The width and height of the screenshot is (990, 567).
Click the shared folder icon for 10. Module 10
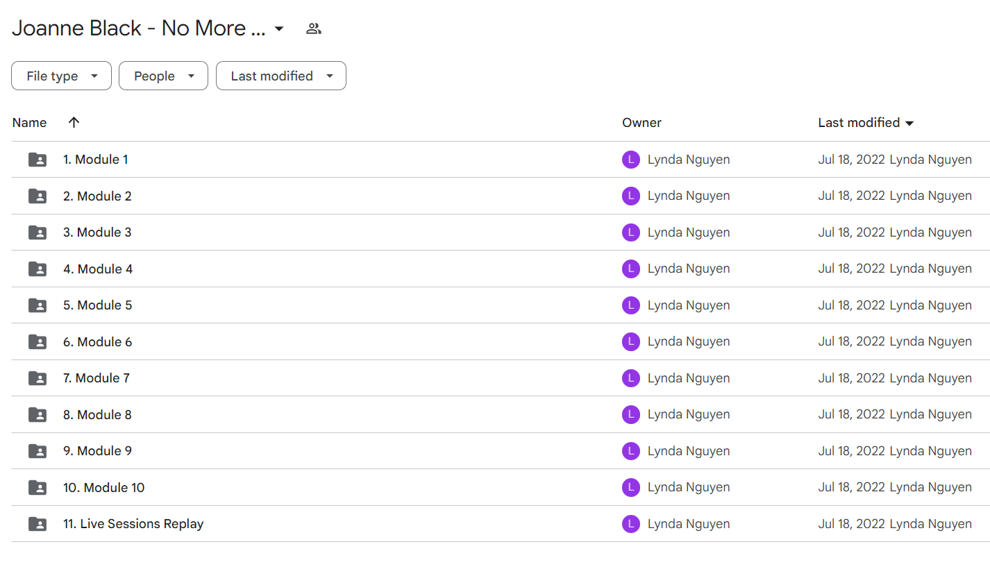tap(37, 487)
